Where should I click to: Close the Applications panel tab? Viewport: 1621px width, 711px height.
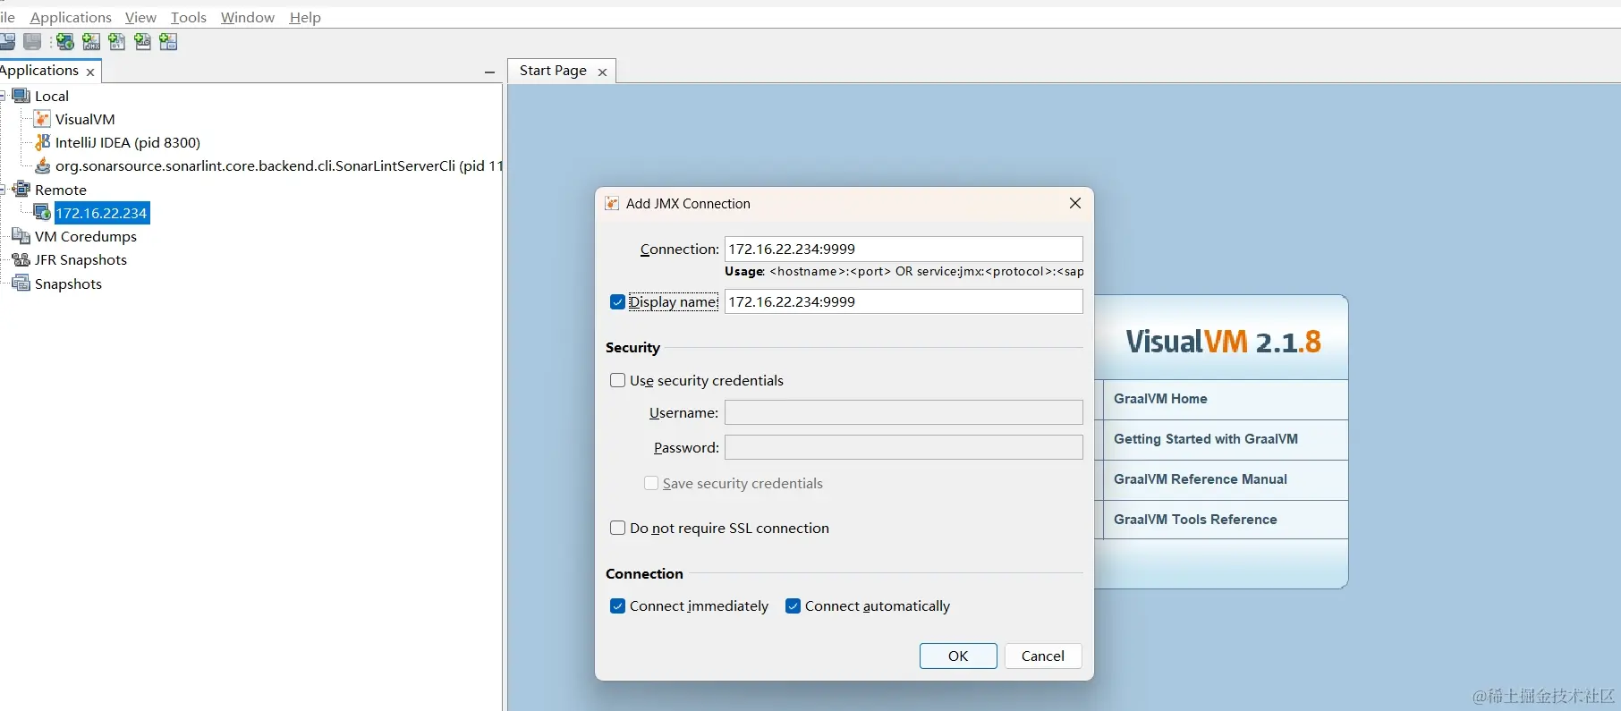90,72
